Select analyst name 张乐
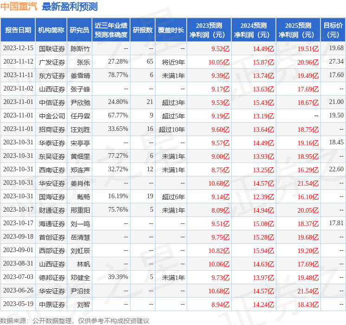 pyautogui.click(x=84, y=62)
